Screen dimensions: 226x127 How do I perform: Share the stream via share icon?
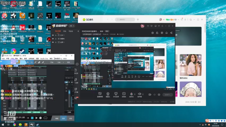click(x=171, y=33)
